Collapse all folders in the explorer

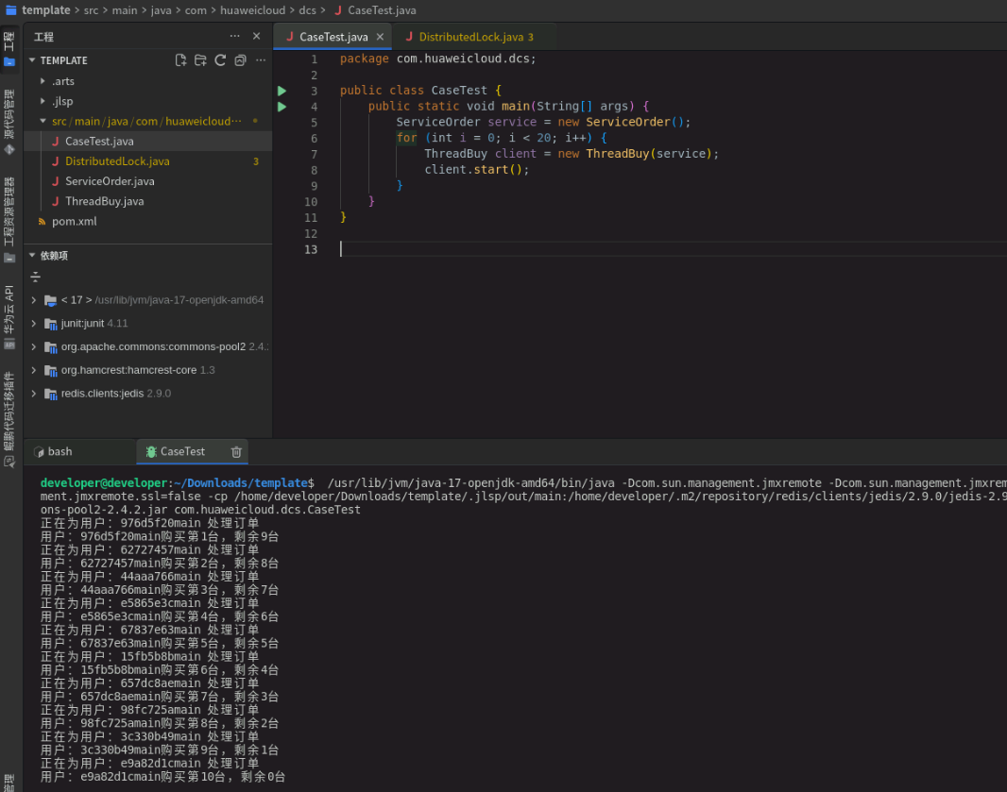pos(240,60)
